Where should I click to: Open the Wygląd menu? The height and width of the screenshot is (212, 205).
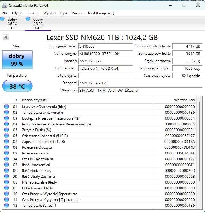[49, 13]
